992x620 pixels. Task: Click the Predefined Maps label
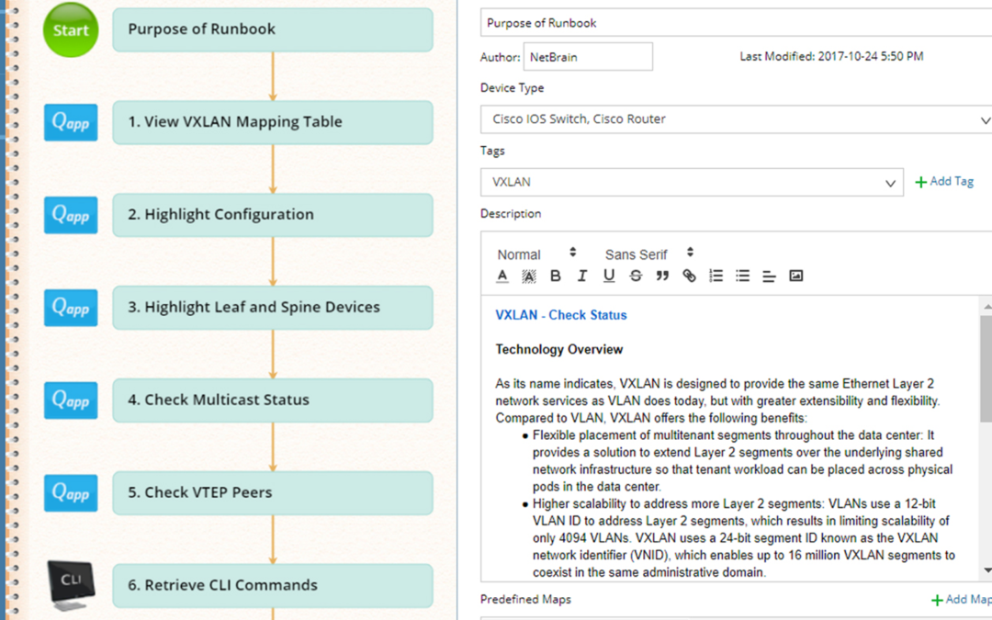click(525, 599)
